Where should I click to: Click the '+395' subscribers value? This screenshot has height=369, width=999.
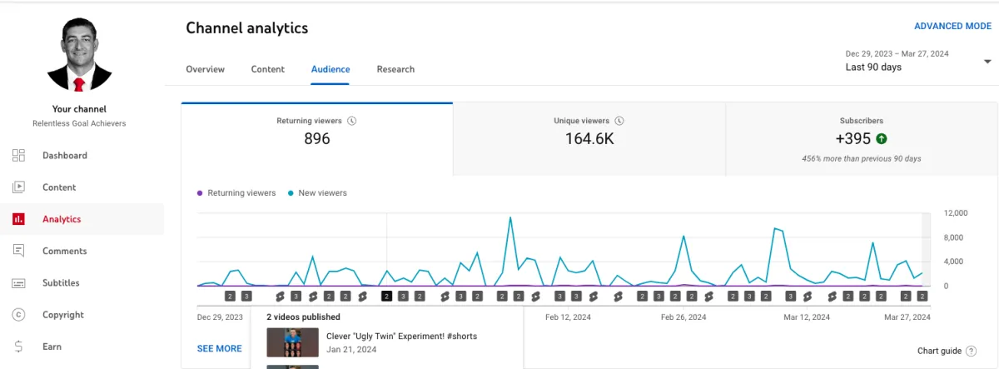pyautogui.click(x=852, y=139)
